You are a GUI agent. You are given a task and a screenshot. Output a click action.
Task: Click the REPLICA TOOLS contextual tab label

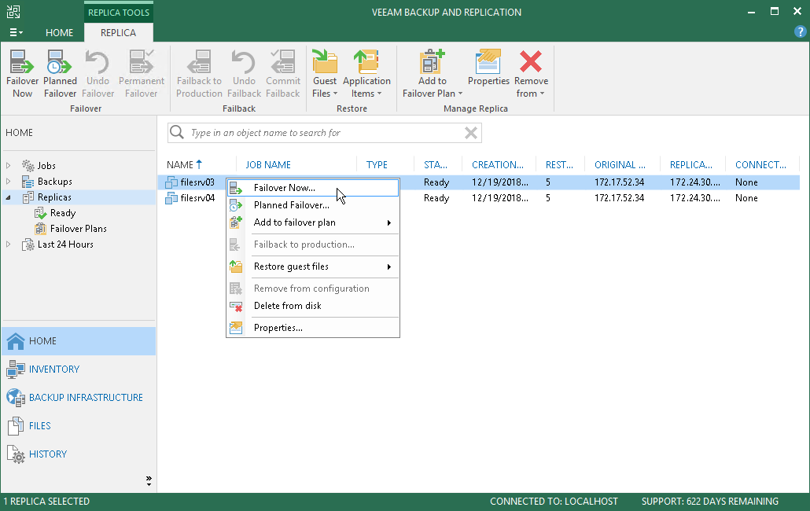(x=118, y=13)
